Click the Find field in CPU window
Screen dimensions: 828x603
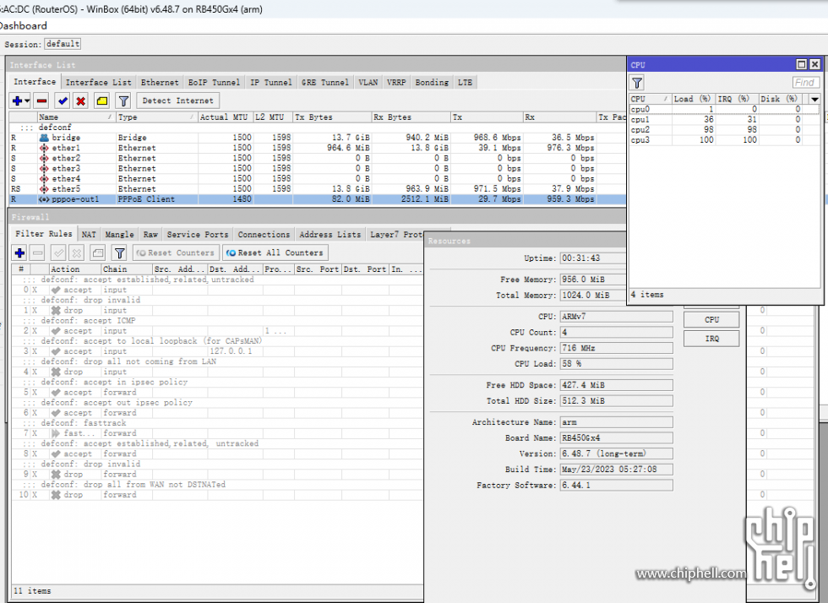806,83
